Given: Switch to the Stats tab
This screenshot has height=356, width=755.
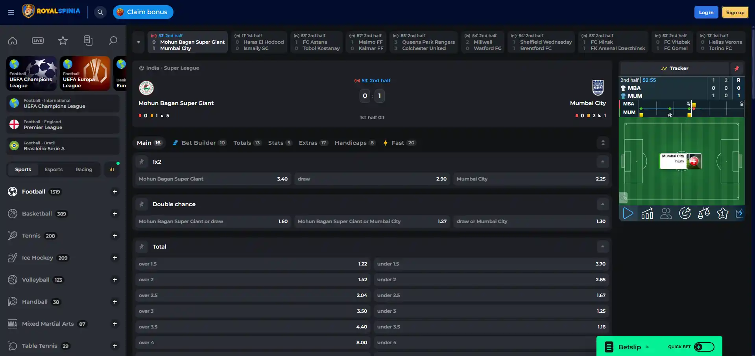Looking at the screenshot, I should click(280, 143).
